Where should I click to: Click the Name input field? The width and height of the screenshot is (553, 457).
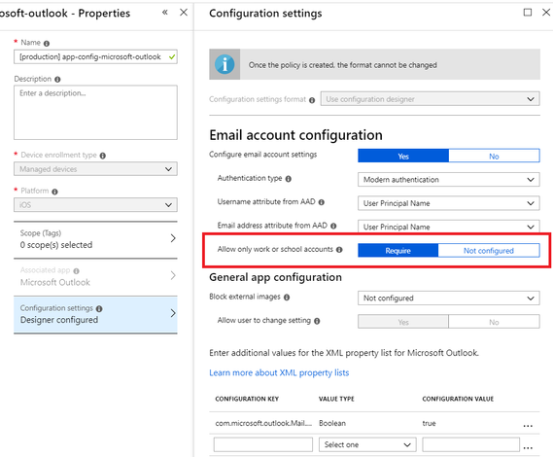tap(95, 56)
